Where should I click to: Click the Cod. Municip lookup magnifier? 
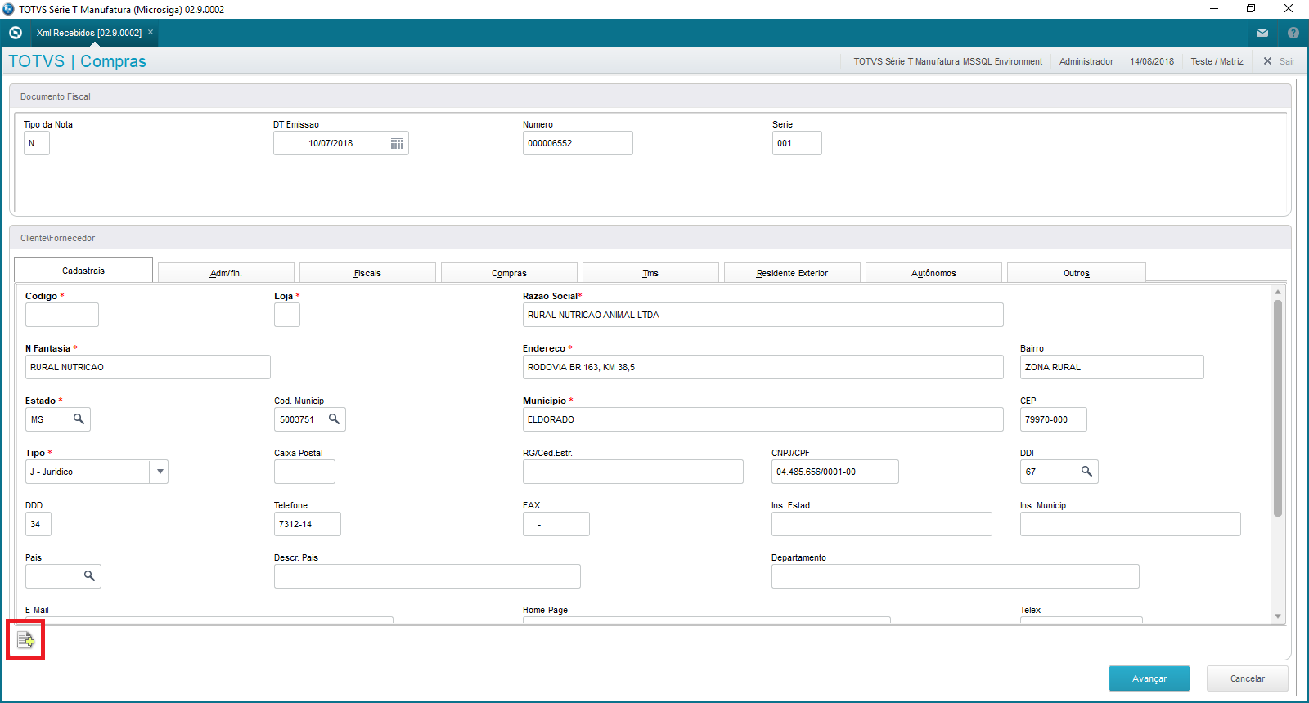(334, 419)
